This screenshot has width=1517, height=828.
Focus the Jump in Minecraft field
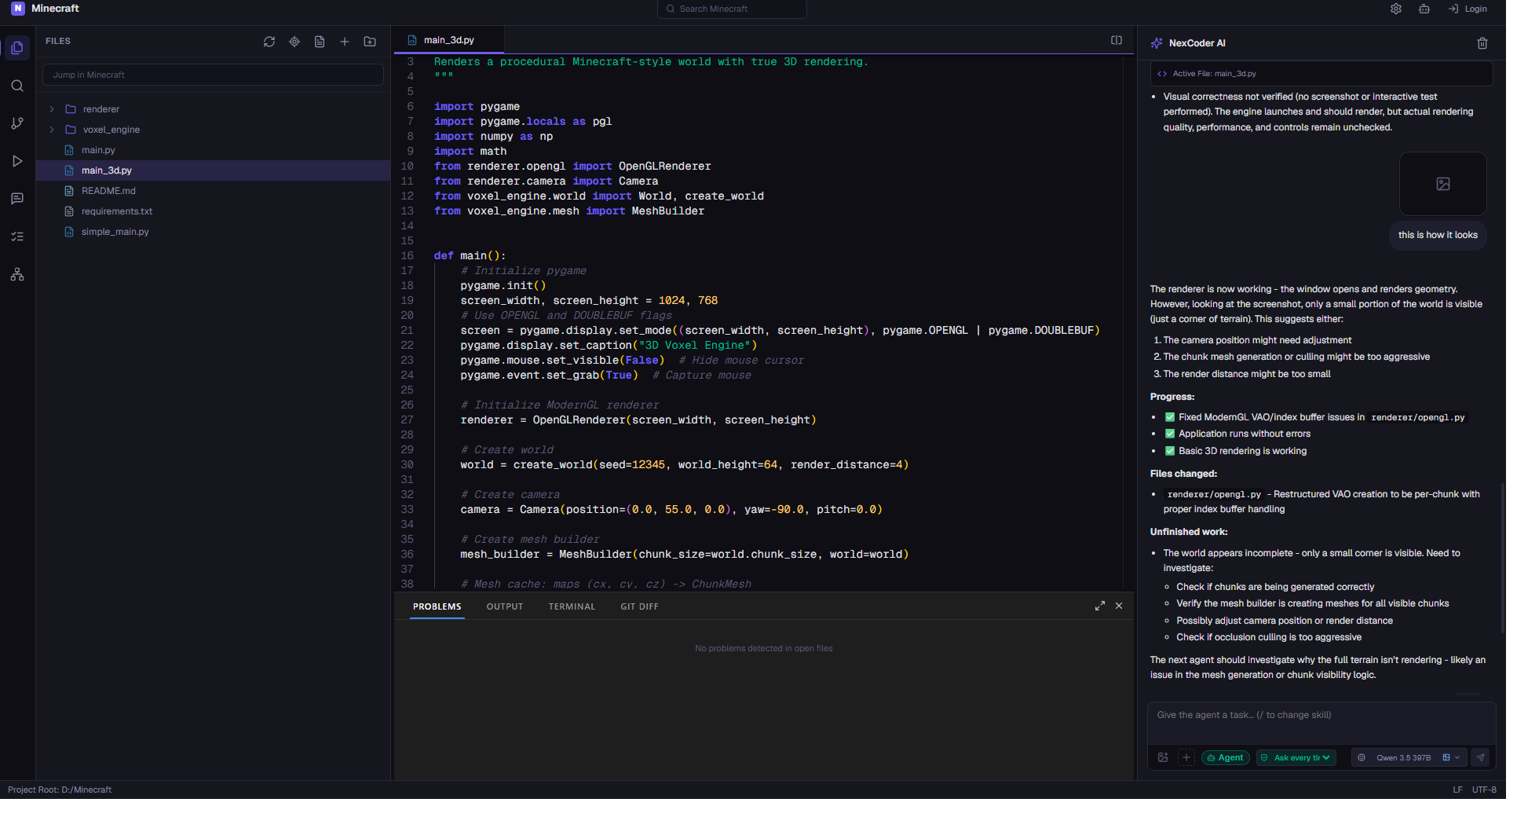(x=213, y=75)
